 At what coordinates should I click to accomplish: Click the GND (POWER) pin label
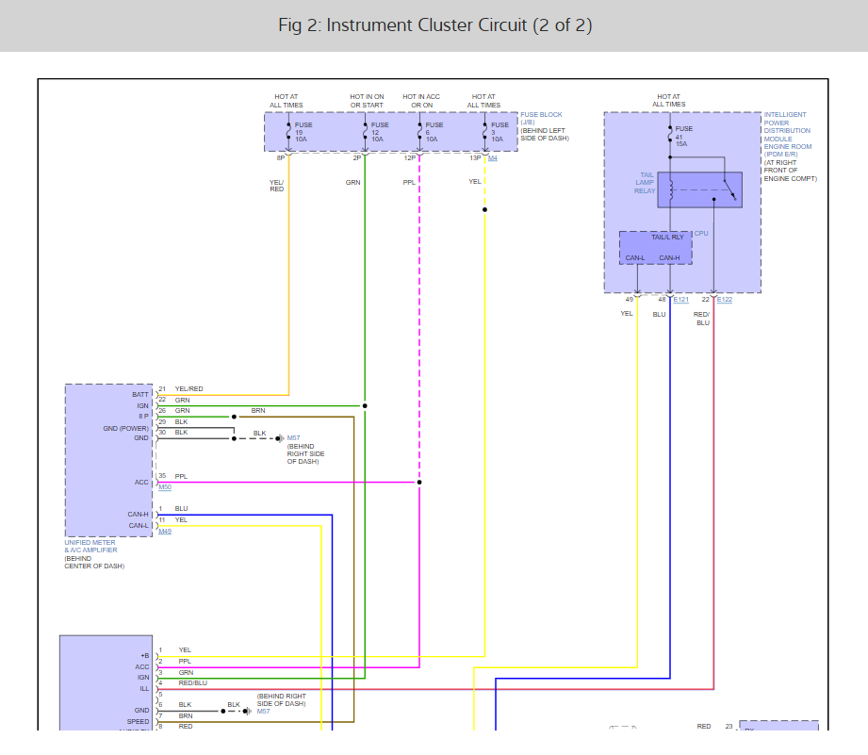pos(125,429)
